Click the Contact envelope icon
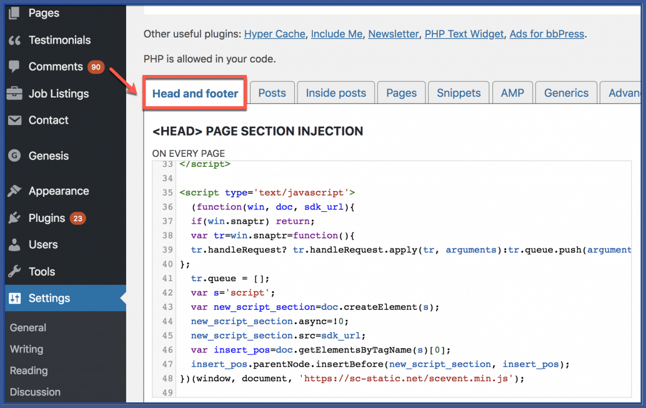Screen dimensions: 646x408 14,121
